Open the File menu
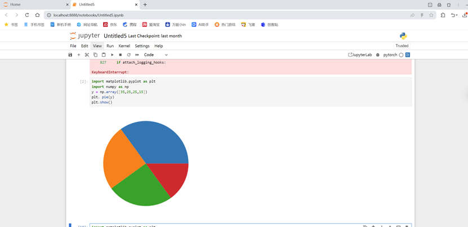Screen dimensions: 468x227 coord(73,46)
